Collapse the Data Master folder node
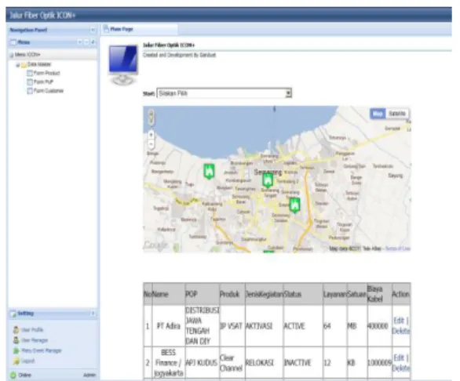This screenshot has height=381, width=460. click(x=18, y=65)
